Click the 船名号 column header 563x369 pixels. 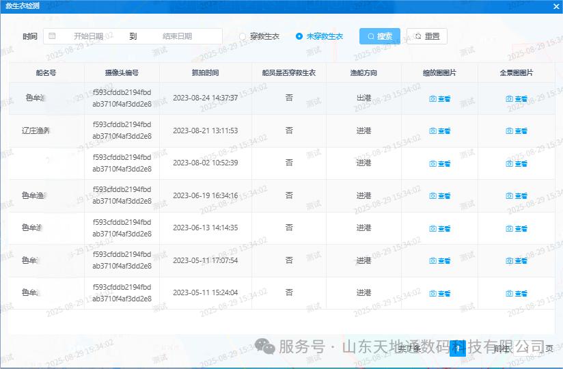[x=46, y=73]
